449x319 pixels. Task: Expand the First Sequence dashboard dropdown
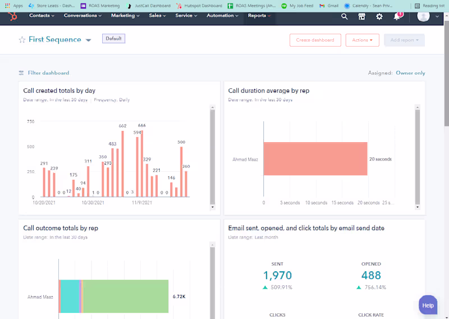click(x=89, y=40)
